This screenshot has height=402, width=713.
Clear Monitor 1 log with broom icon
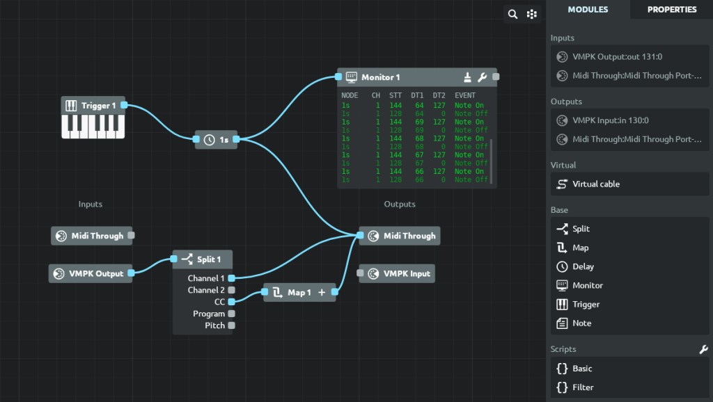(467, 77)
